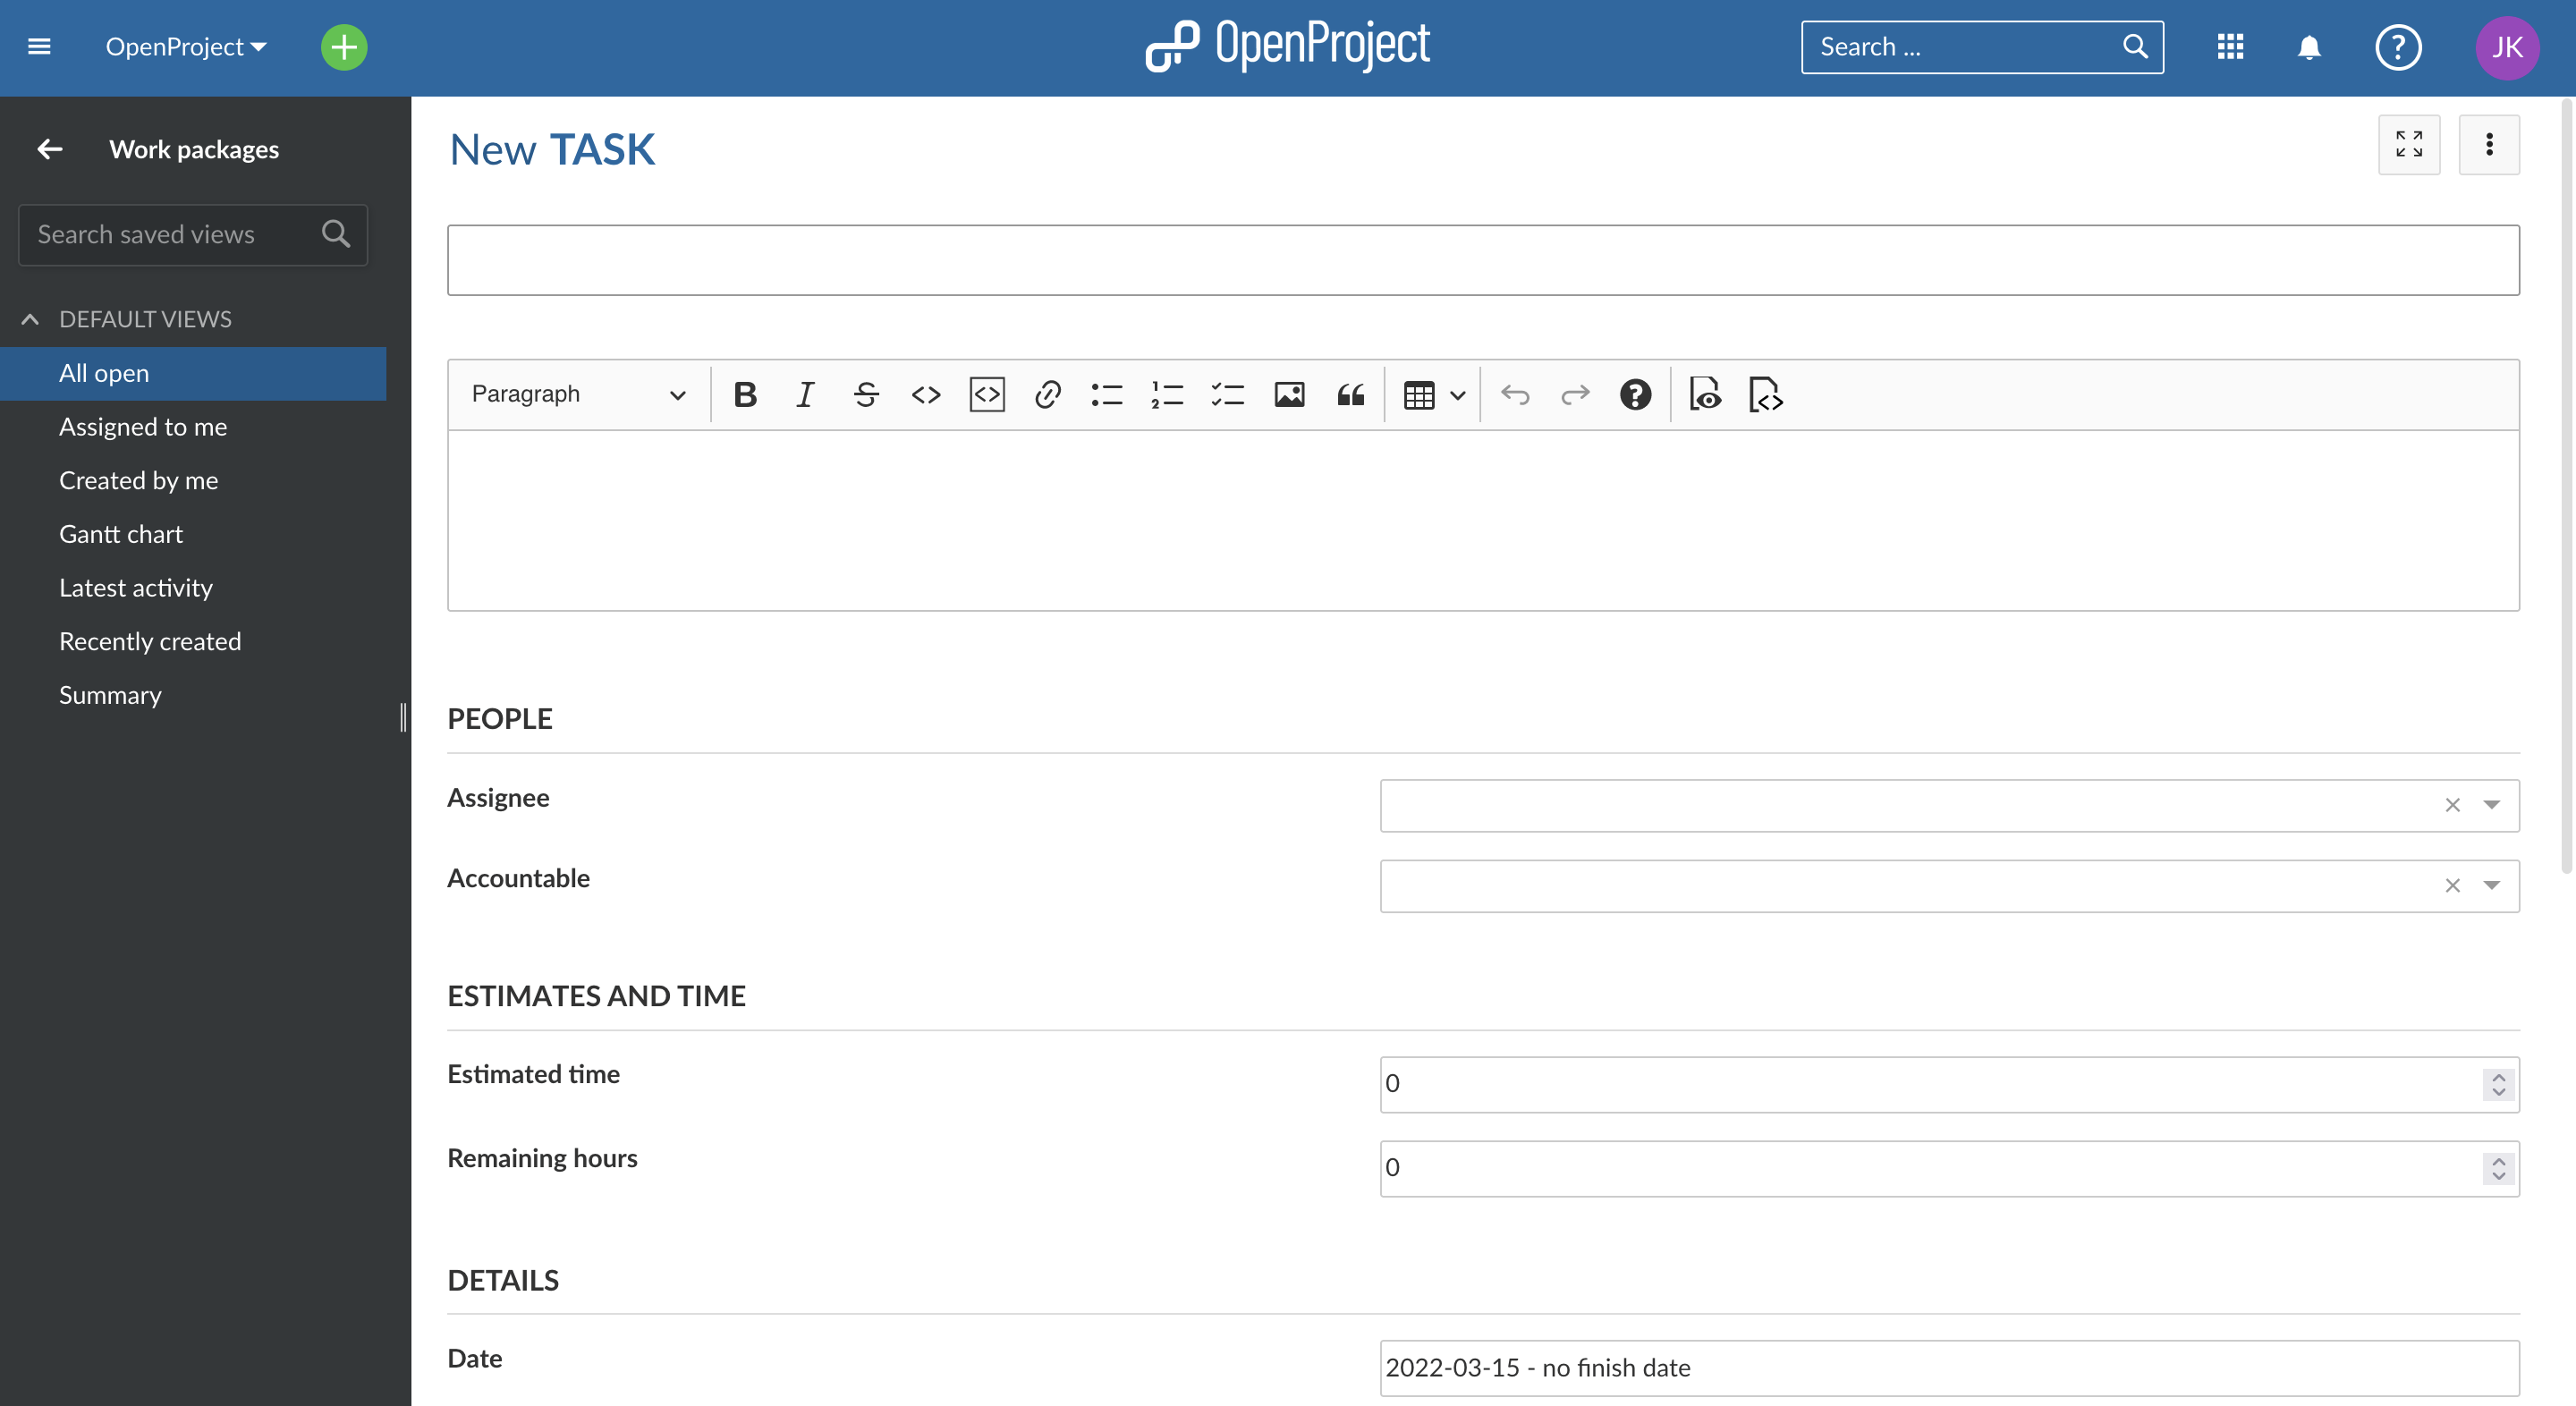Screen dimensions: 2576x1406
Task: Click the blockquote formatting icon
Action: [x=1351, y=394]
